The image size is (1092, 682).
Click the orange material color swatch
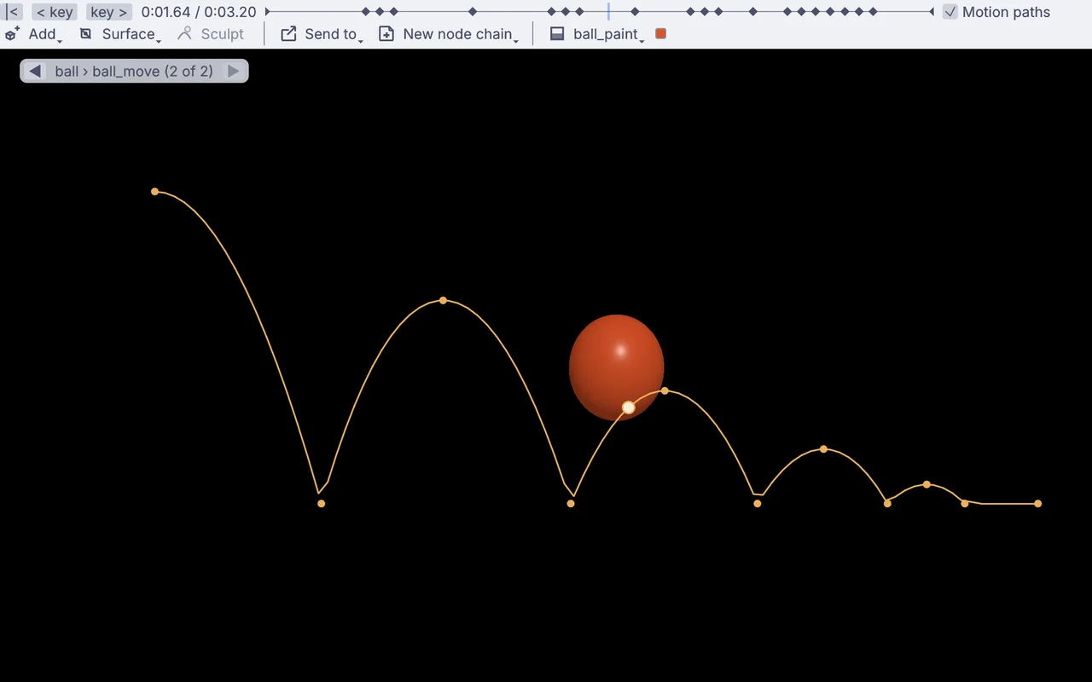pos(660,34)
